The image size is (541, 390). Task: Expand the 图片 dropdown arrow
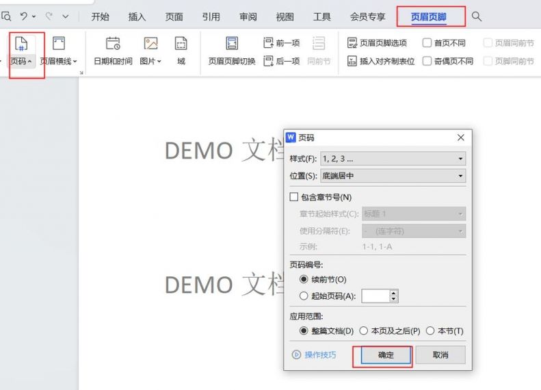click(159, 62)
